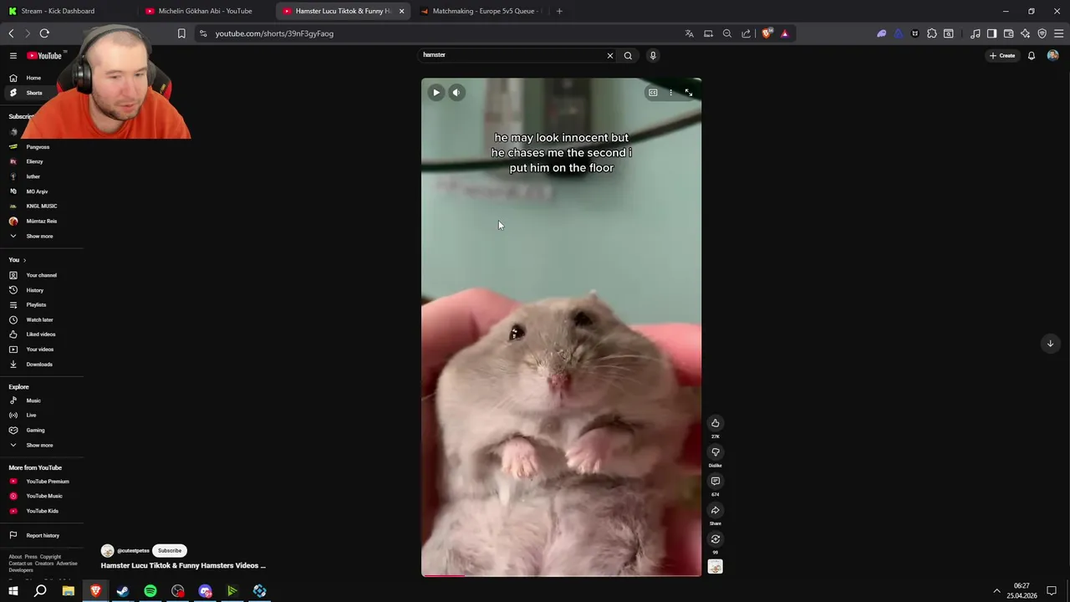Screen dimensions: 1070x602
Task: Open Brave Shields lion icon
Action: point(767,33)
